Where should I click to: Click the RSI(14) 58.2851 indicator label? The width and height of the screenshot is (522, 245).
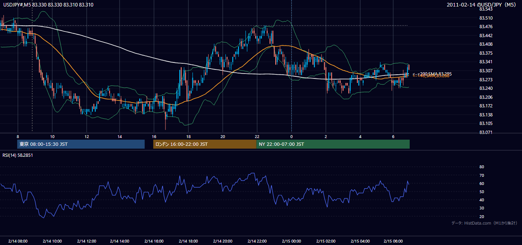click(18, 155)
